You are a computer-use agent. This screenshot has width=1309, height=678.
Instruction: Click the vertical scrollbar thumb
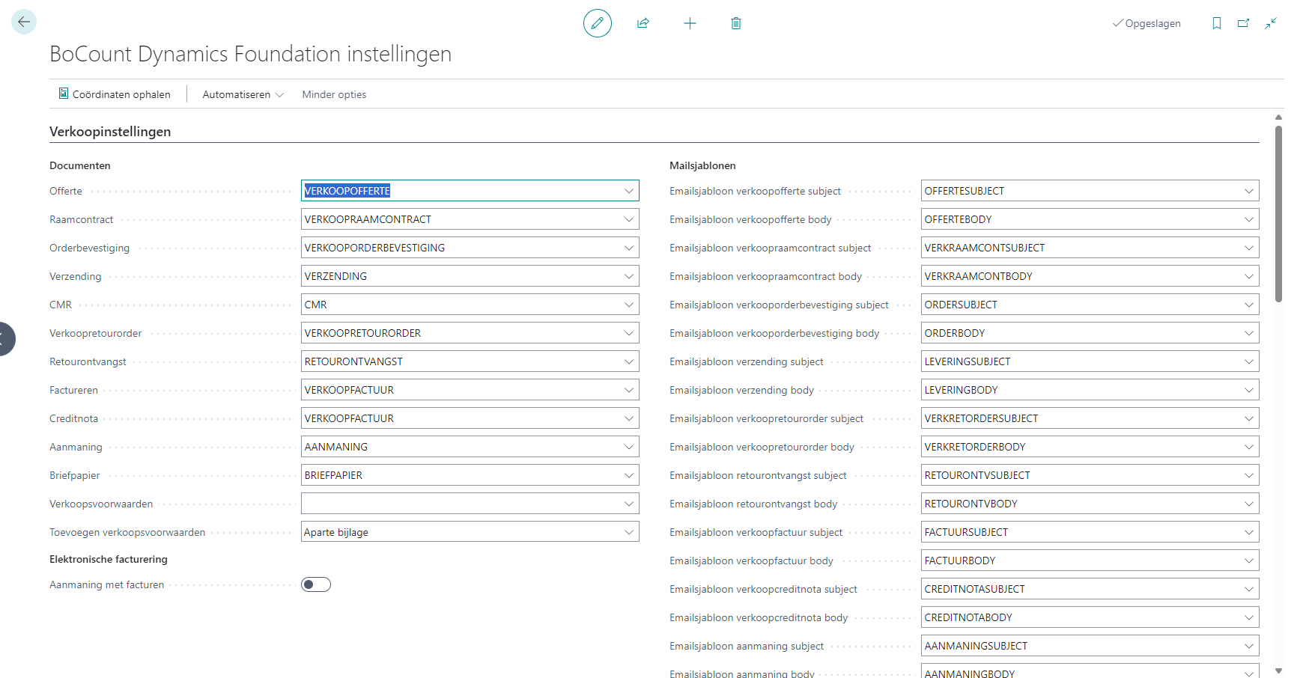click(1278, 213)
